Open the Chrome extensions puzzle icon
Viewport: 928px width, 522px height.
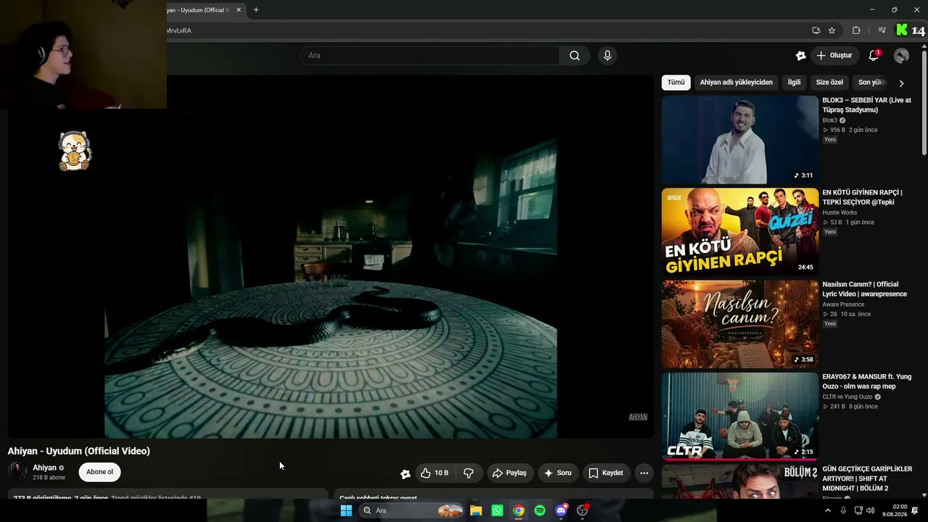[856, 30]
